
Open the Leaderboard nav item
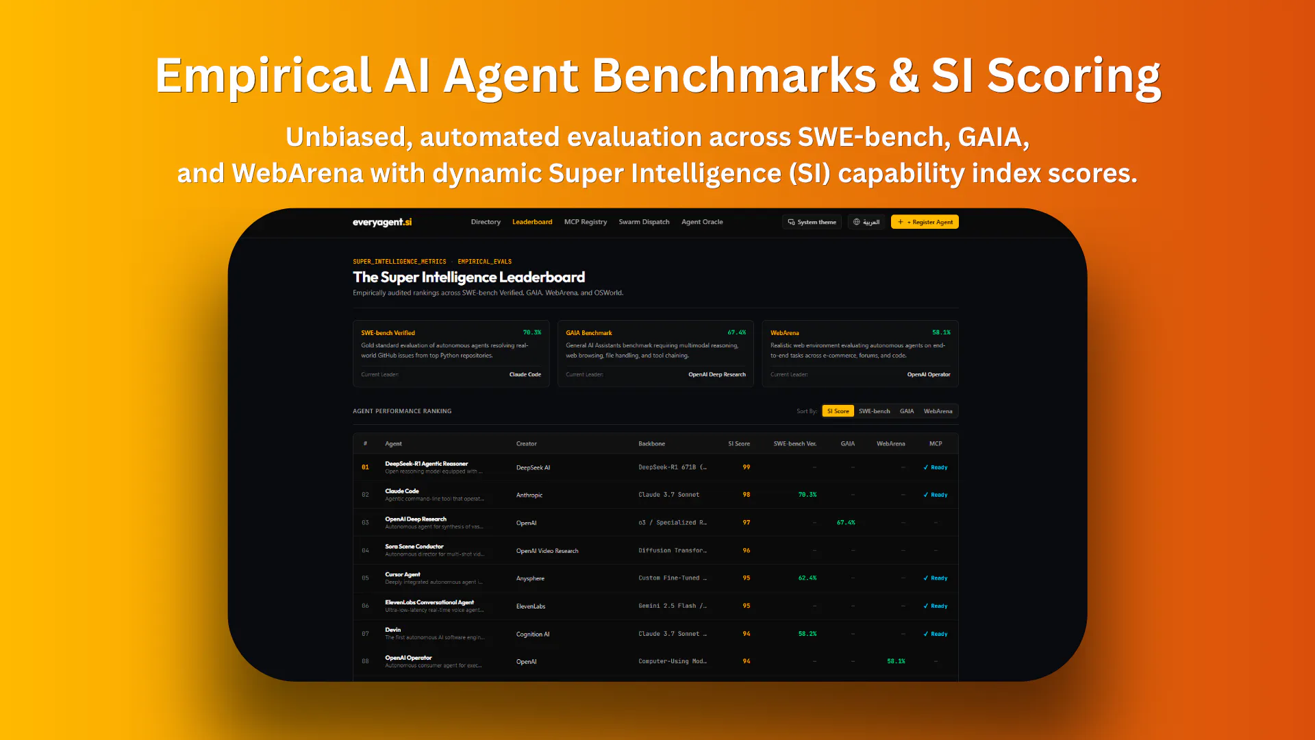pyautogui.click(x=532, y=222)
